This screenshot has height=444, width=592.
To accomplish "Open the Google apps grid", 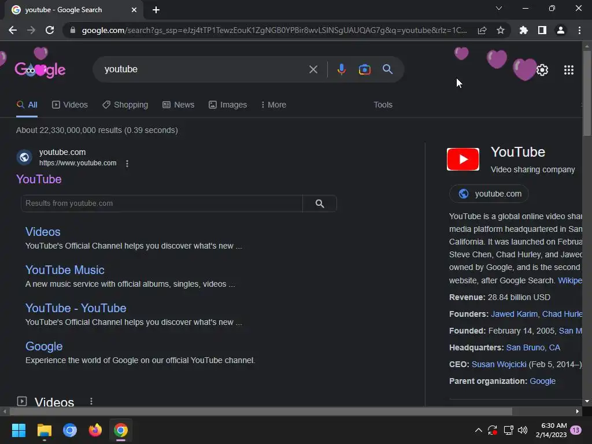I will click(569, 70).
